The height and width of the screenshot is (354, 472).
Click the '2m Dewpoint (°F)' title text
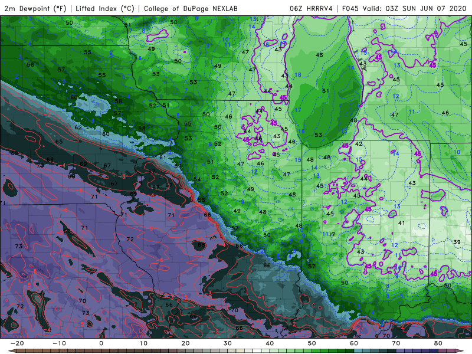[x=35, y=8]
